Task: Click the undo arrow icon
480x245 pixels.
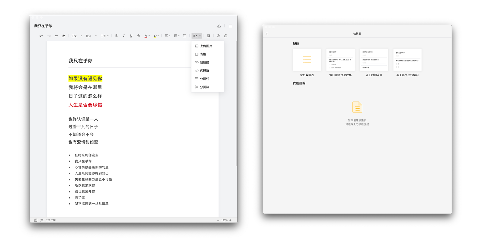Action: tap(41, 36)
